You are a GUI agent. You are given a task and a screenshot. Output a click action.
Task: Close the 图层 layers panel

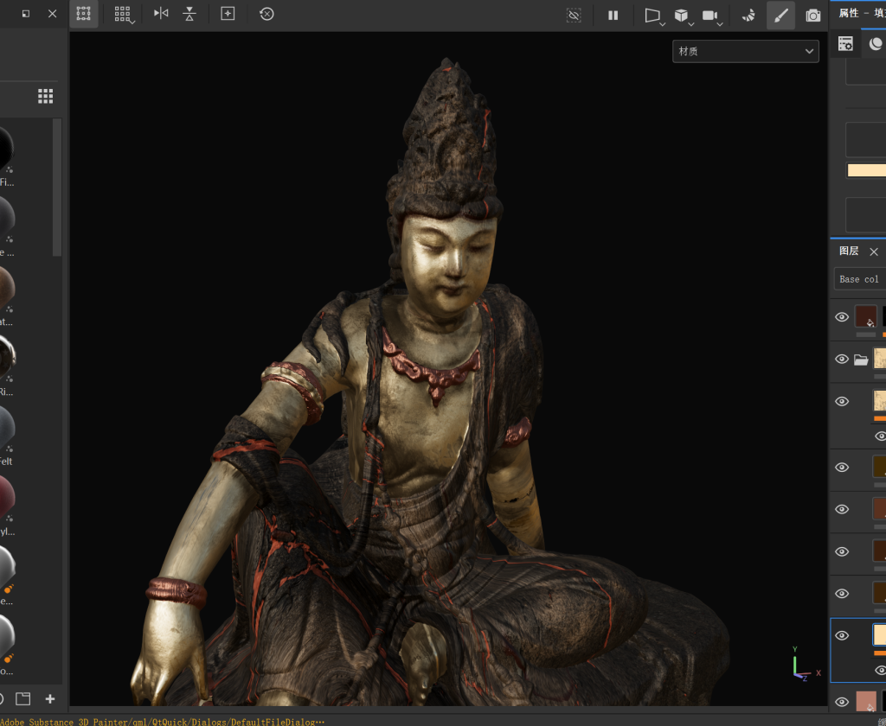[874, 252]
